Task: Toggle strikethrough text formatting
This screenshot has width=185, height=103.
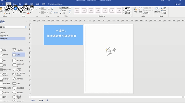Action: coord(21,12)
